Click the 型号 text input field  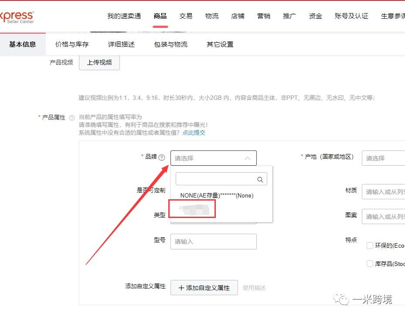tap(213, 241)
